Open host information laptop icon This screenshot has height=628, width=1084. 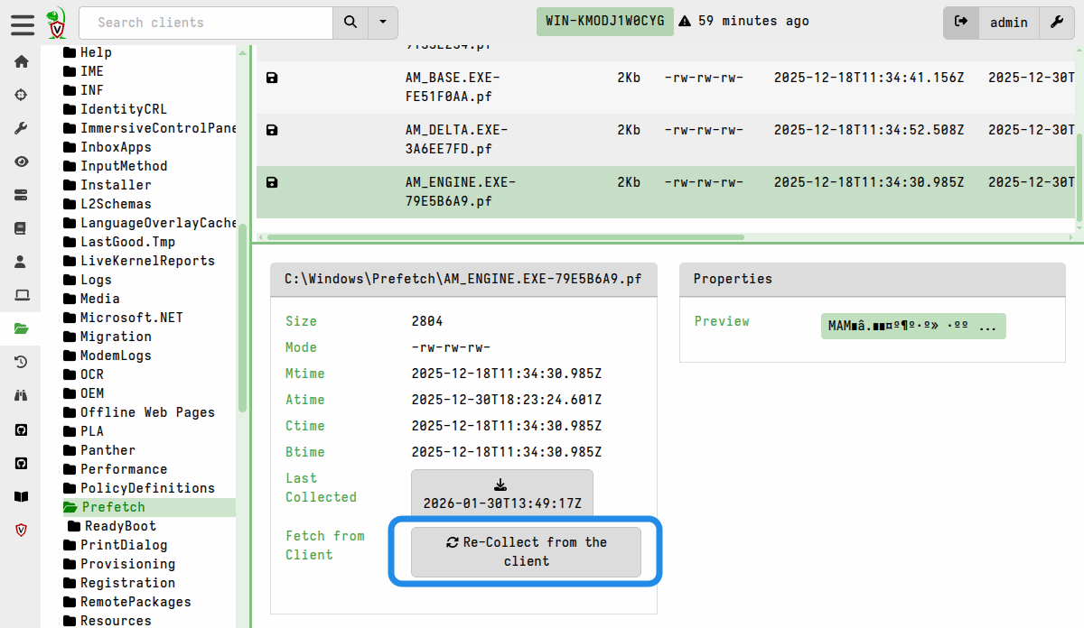click(21, 295)
